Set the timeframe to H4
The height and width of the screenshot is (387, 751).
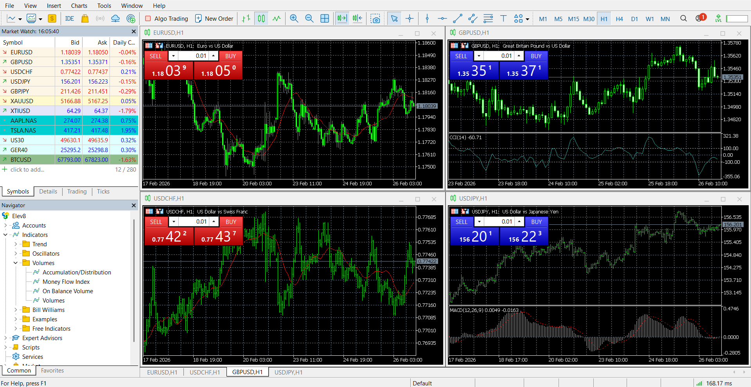coord(619,19)
